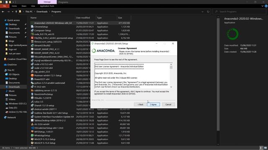Open the recent locations dropdown
Image resolution: width=268 pixels, height=150 pixels.
13,12
